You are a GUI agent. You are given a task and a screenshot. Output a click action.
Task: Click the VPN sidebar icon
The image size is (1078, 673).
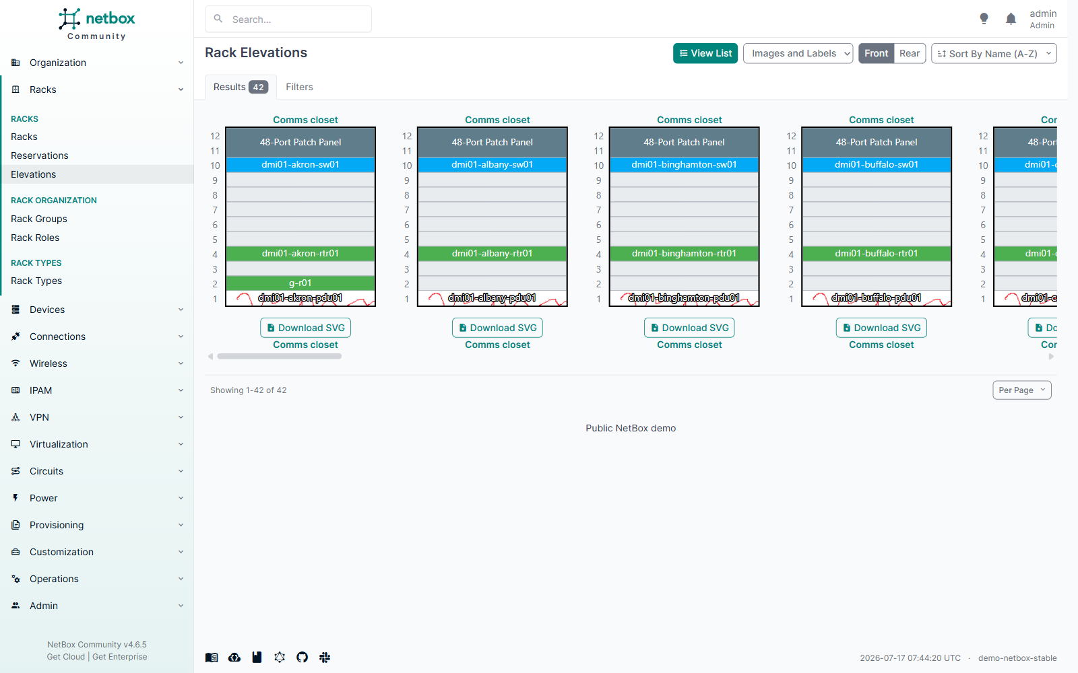(x=15, y=417)
